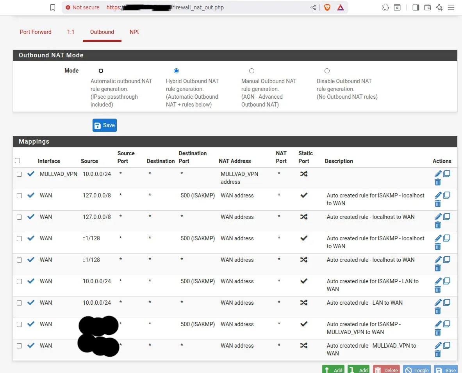The height and width of the screenshot is (373, 462).
Task: Bookmark this page using bookmark icon
Action: click(x=53, y=7)
